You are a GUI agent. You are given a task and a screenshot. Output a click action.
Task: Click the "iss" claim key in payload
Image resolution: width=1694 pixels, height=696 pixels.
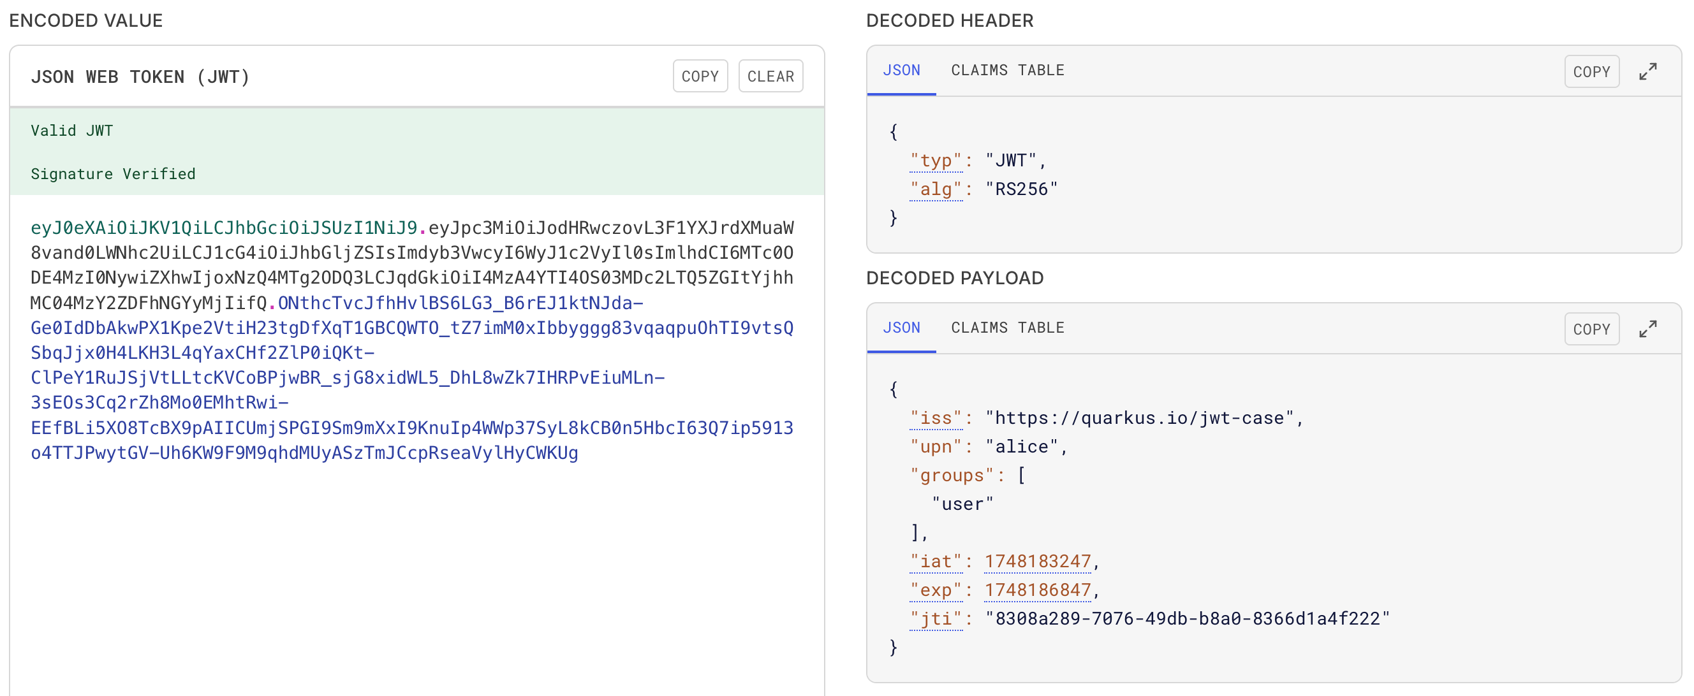click(x=936, y=418)
